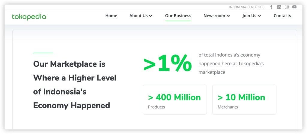Click the Join Us menu label
Screen dimensions: 307x134
coord(249,16)
